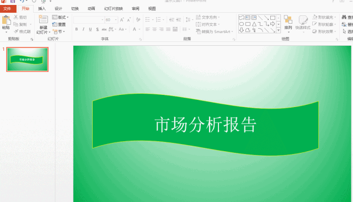Clear all text formatting

point(138,20)
